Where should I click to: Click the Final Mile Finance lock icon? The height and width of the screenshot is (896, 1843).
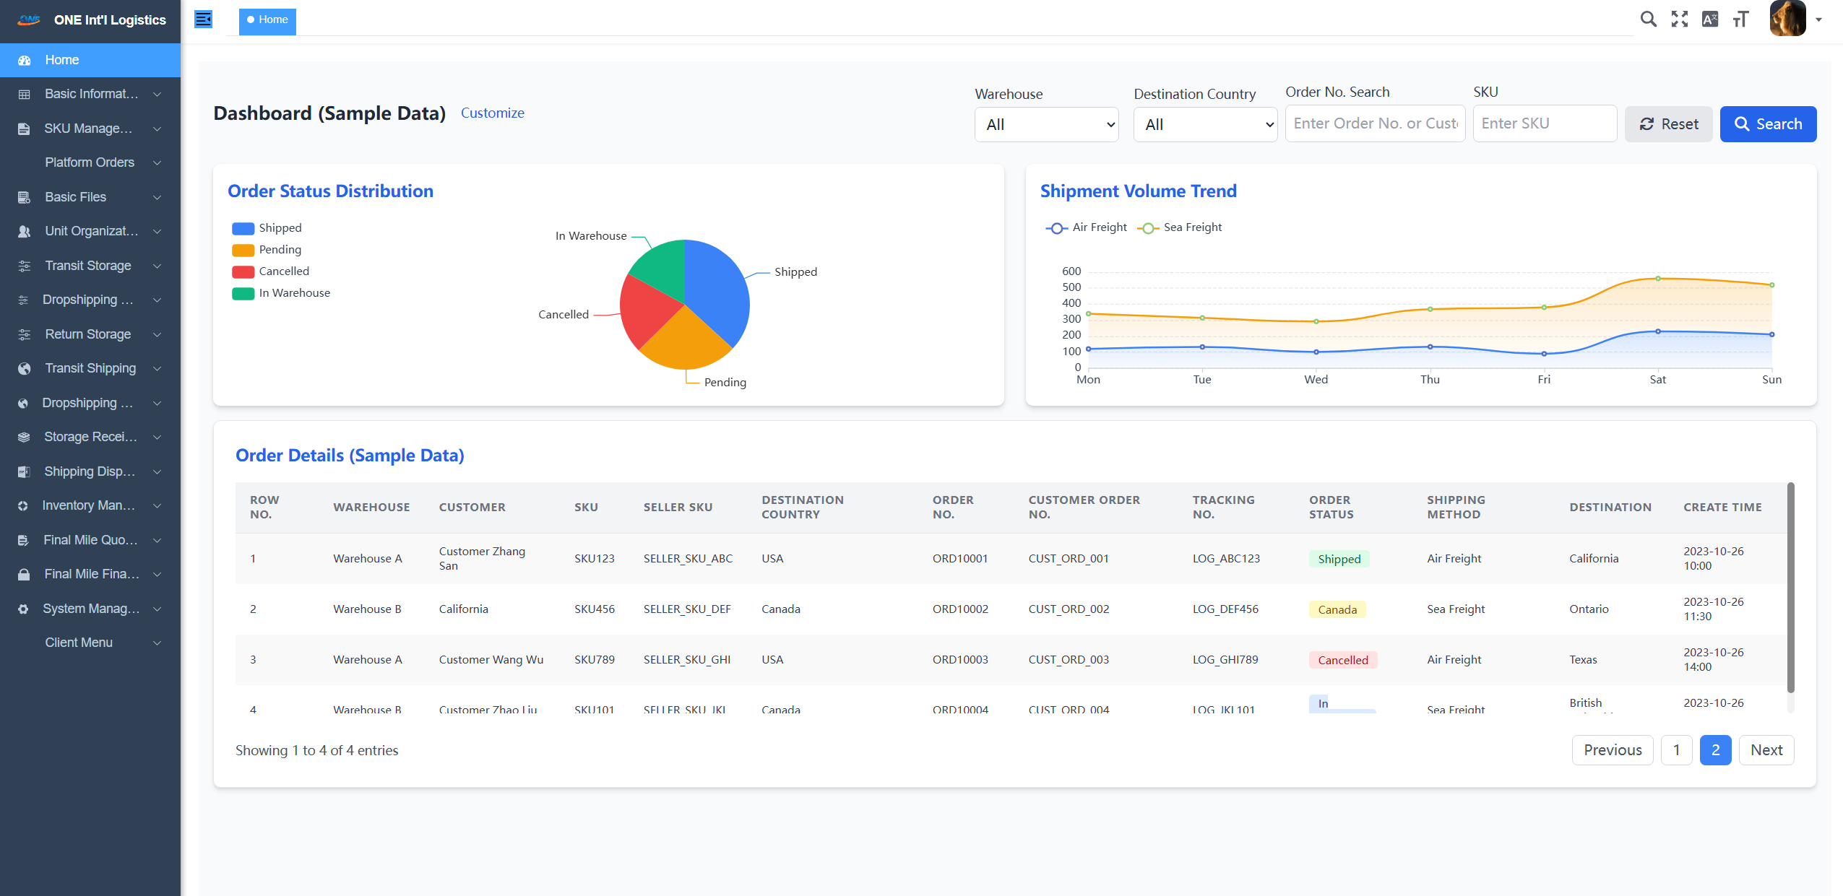pyautogui.click(x=24, y=574)
